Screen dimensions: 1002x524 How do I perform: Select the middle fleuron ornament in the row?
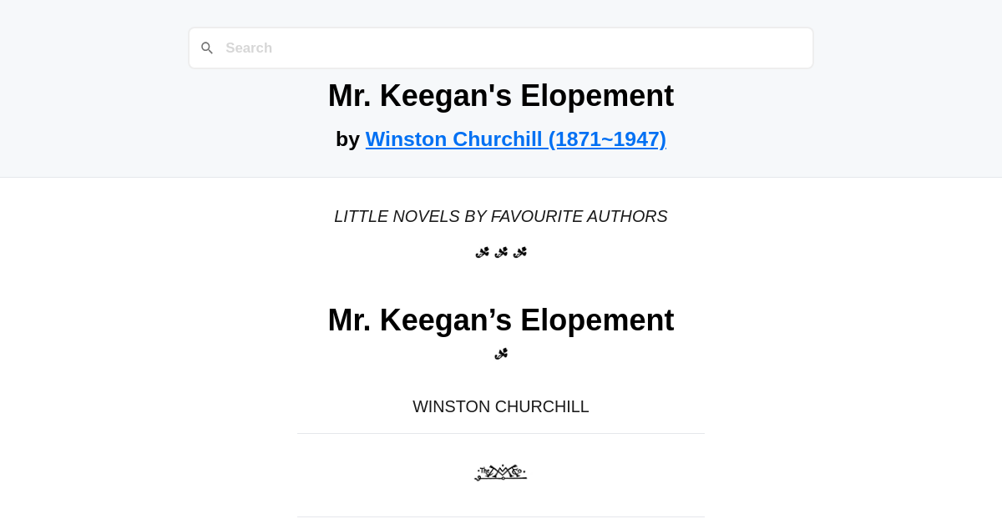[x=500, y=252]
